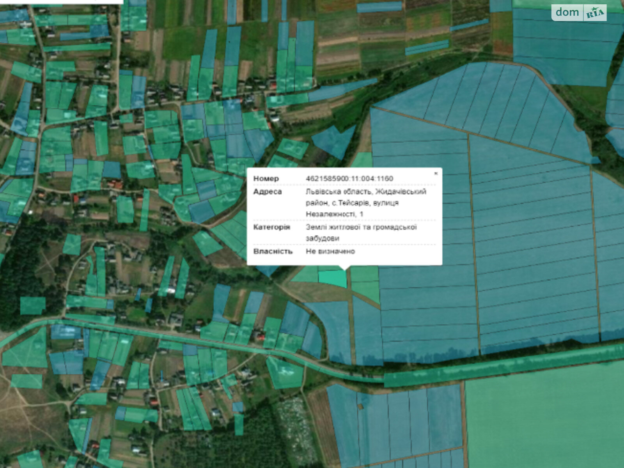
Task: Click the dom RIA logo
Action: pos(579,12)
